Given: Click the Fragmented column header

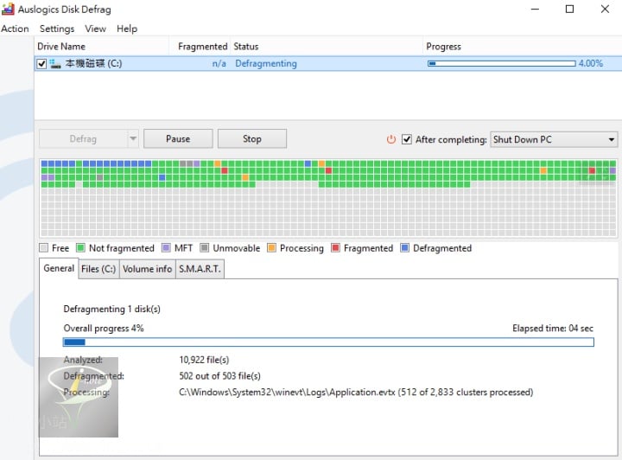Looking at the screenshot, I should [202, 46].
